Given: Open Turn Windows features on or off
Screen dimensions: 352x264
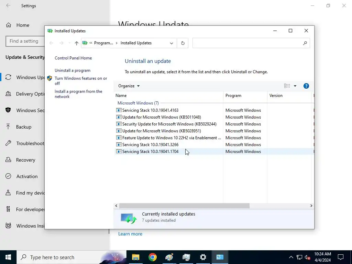Looking at the screenshot, I should 81,81.
